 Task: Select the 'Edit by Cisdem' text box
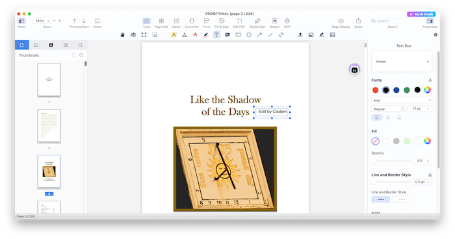[272, 112]
